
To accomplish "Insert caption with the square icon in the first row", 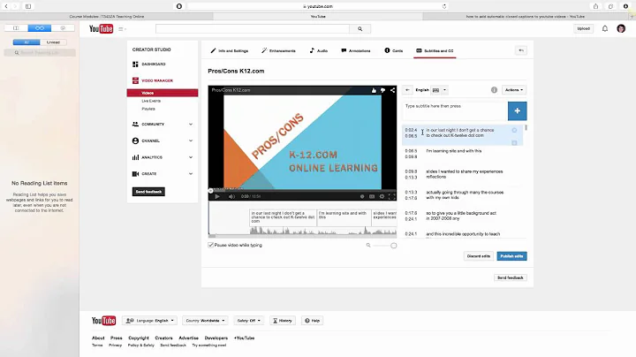I will pos(514,143).
